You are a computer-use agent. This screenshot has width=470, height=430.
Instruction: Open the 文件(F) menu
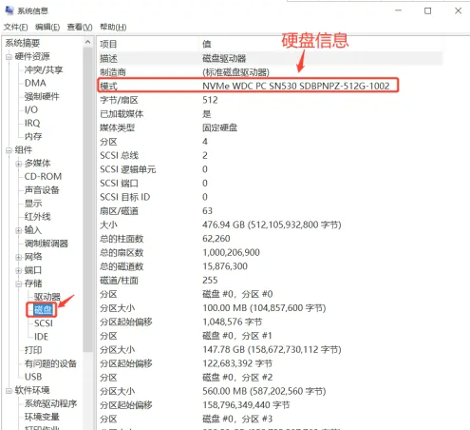[15, 28]
